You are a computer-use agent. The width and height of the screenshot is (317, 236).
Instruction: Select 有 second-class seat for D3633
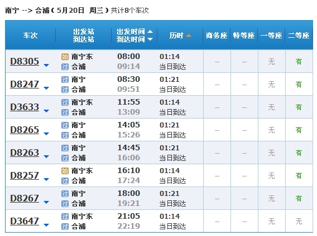(x=299, y=107)
